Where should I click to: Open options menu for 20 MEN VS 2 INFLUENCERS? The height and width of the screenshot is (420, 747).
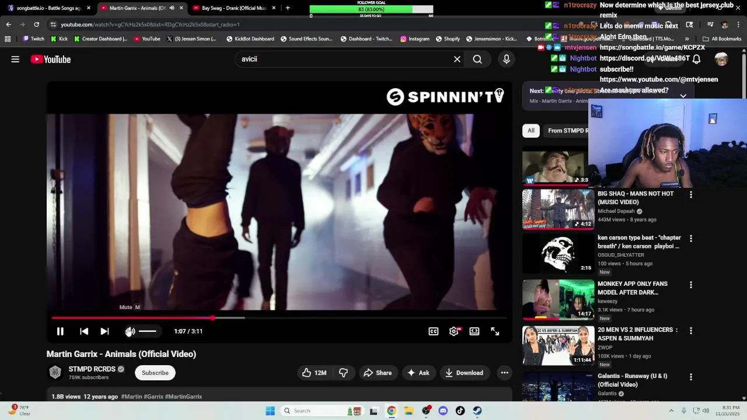click(691, 331)
